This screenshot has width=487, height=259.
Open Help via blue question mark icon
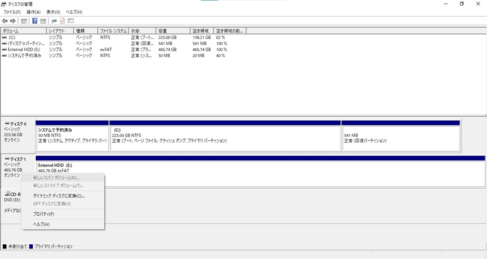click(x=35, y=21)
